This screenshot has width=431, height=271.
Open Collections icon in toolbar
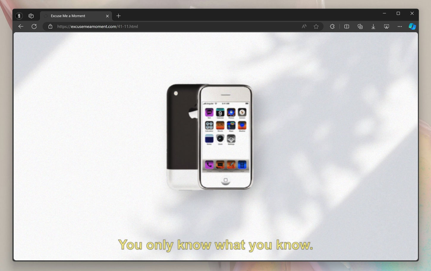(x=360, y=26)
